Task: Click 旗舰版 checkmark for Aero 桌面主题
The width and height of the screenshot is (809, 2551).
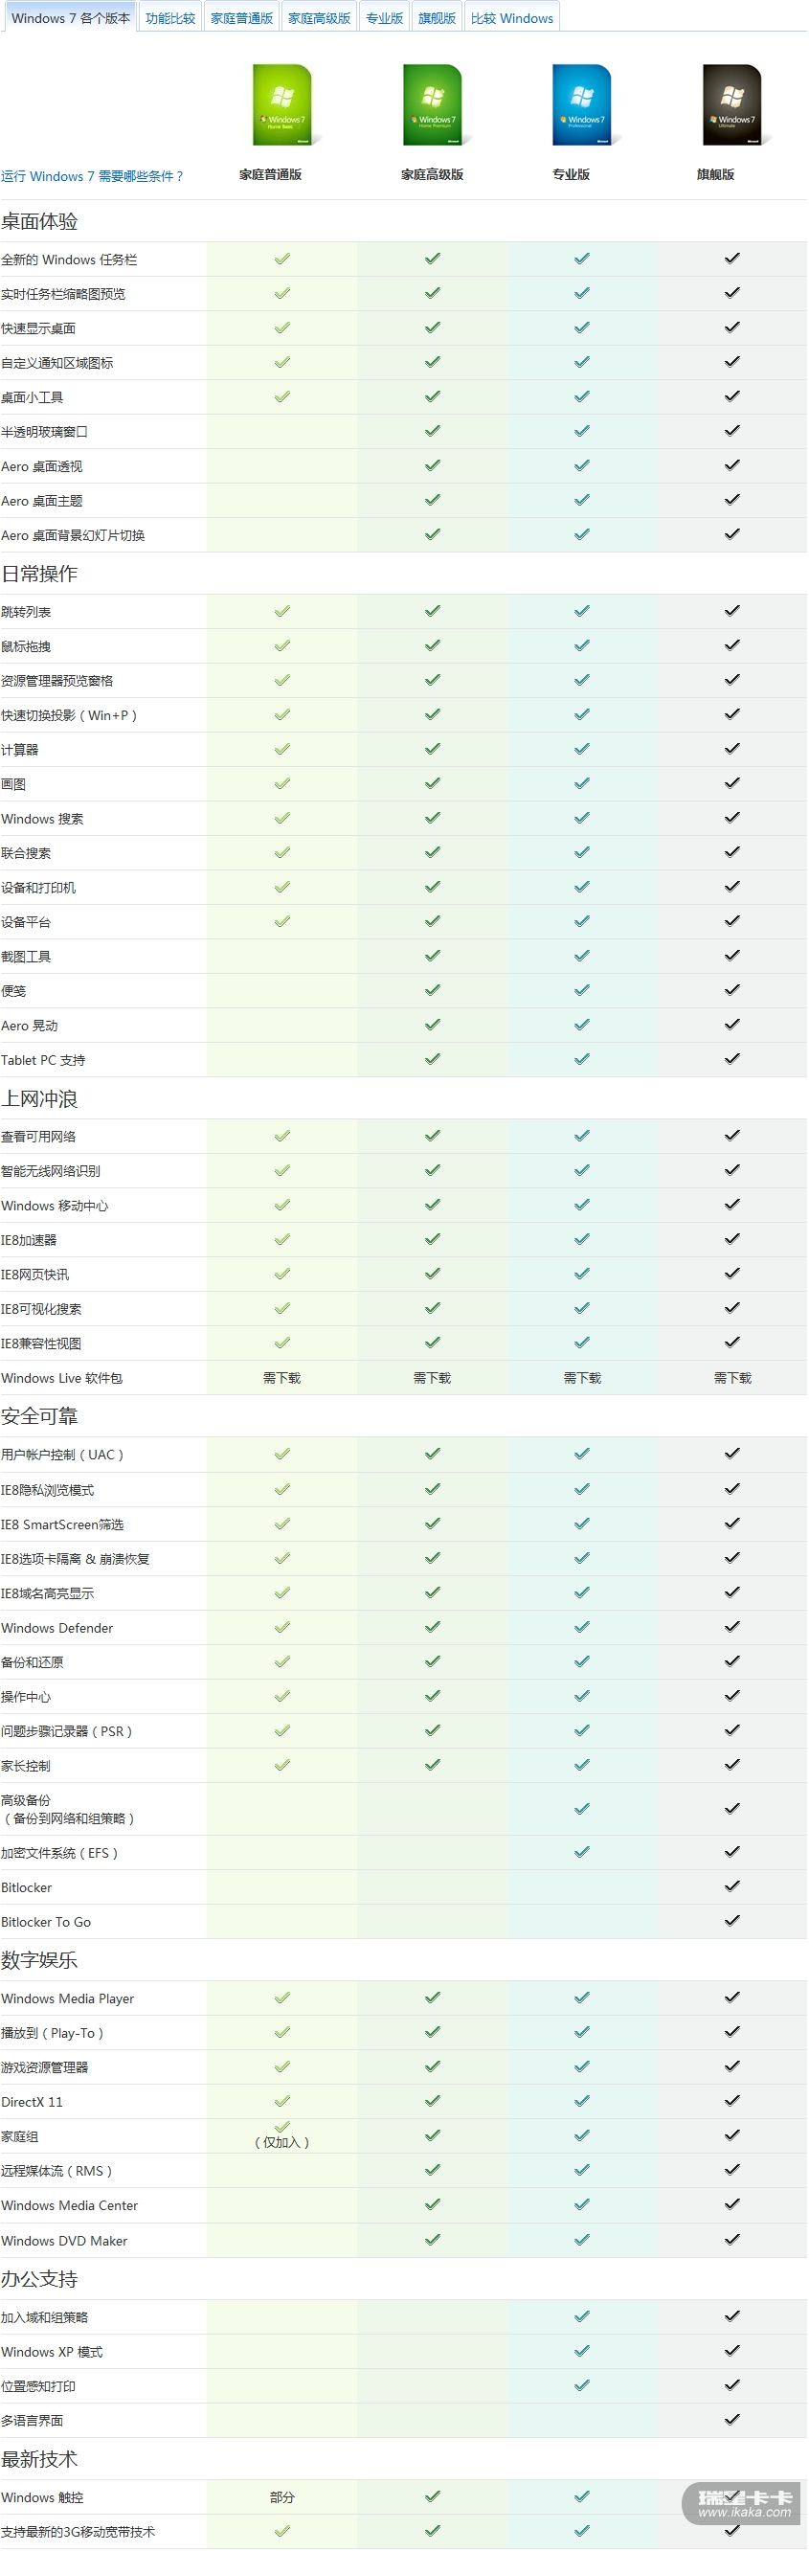Action: coord(731,500)
